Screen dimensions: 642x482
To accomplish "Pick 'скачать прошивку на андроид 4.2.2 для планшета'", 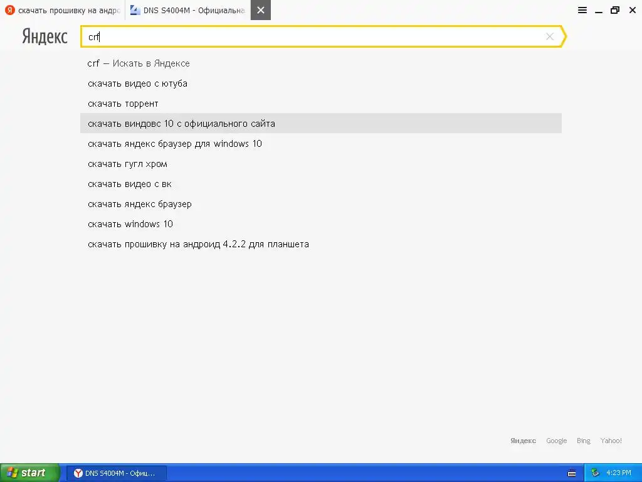I will pos(320,244).
